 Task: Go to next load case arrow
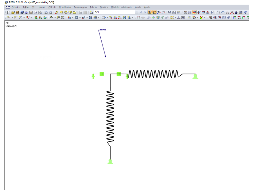(145, 12)
